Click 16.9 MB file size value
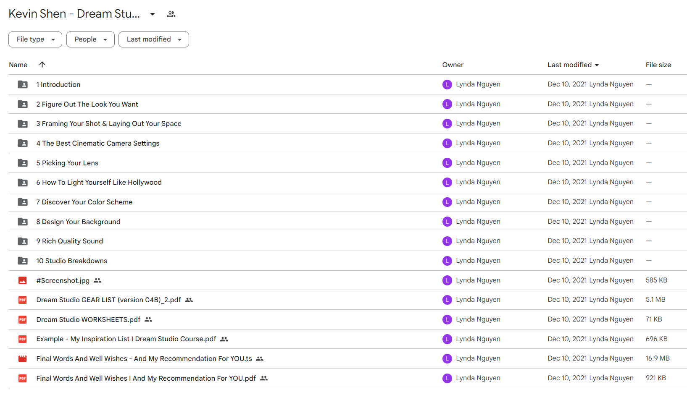The image size is (687, 400). click(658, 358)
